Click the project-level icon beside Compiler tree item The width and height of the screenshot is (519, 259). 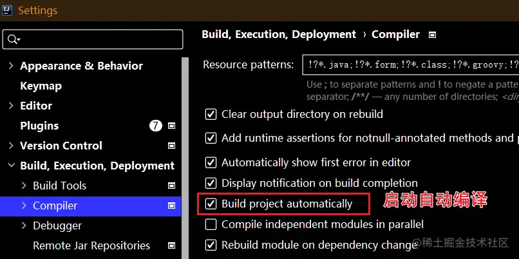tap(171, 206)
